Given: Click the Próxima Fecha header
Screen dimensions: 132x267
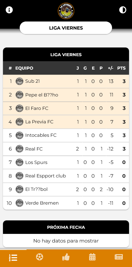Looking at the screenshot, I should tap(66, 227).
